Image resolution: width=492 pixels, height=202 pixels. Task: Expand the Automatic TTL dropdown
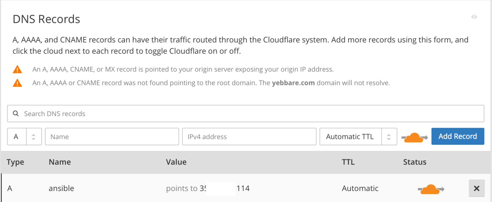[x=358, y=137]
